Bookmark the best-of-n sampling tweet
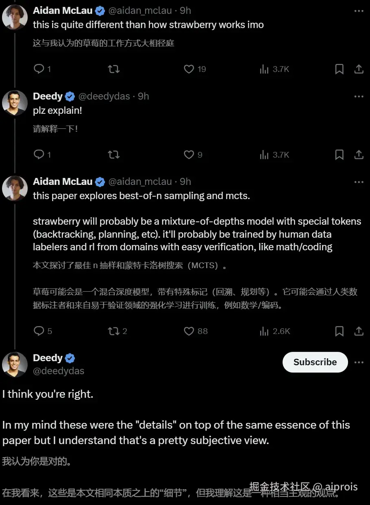 click(x=339, y=331)
